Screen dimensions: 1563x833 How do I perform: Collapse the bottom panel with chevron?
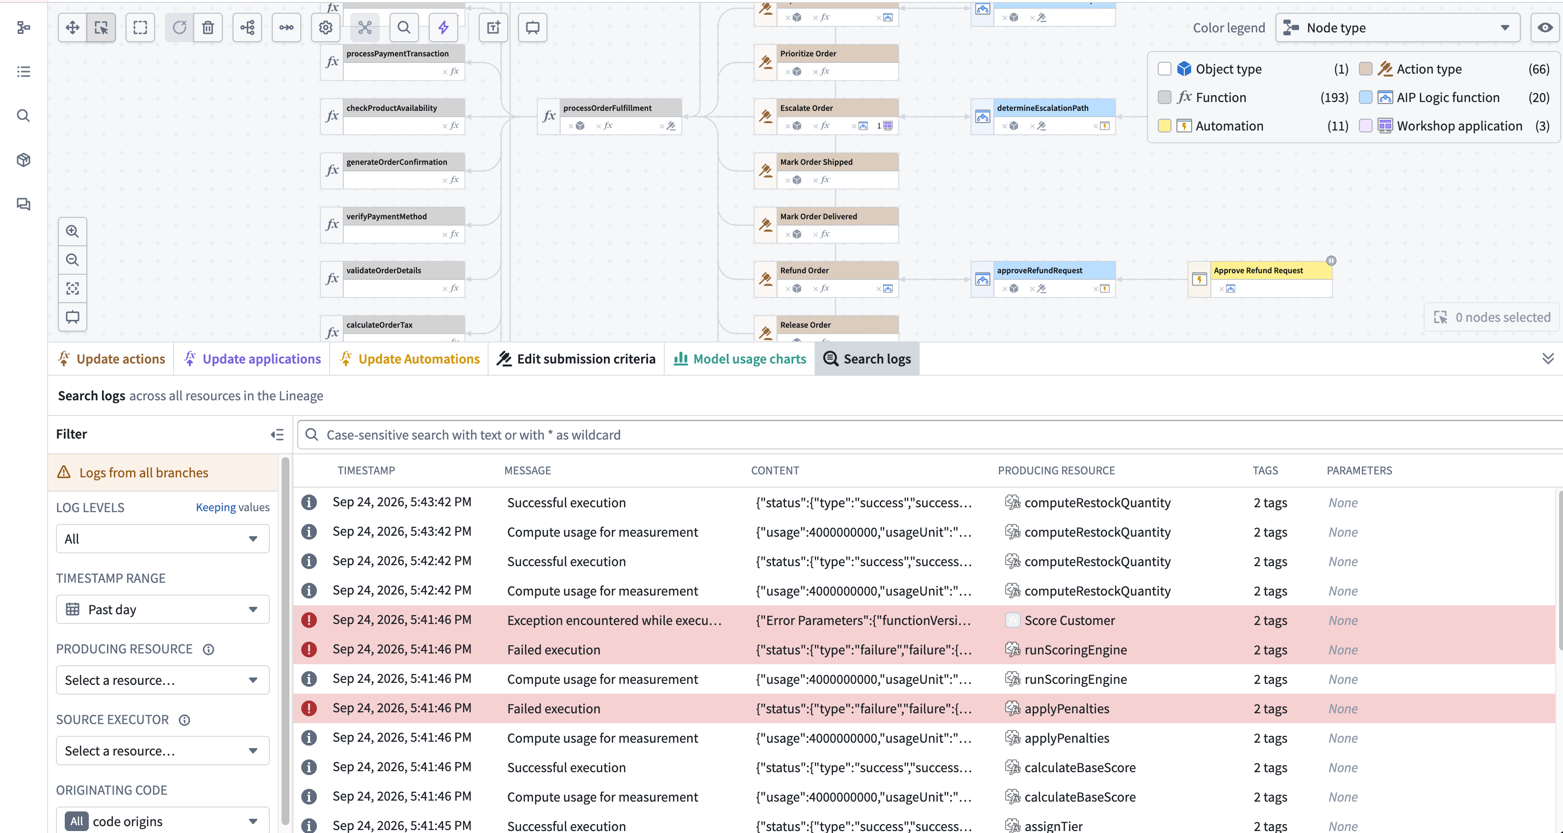(x=1548, y=359)
